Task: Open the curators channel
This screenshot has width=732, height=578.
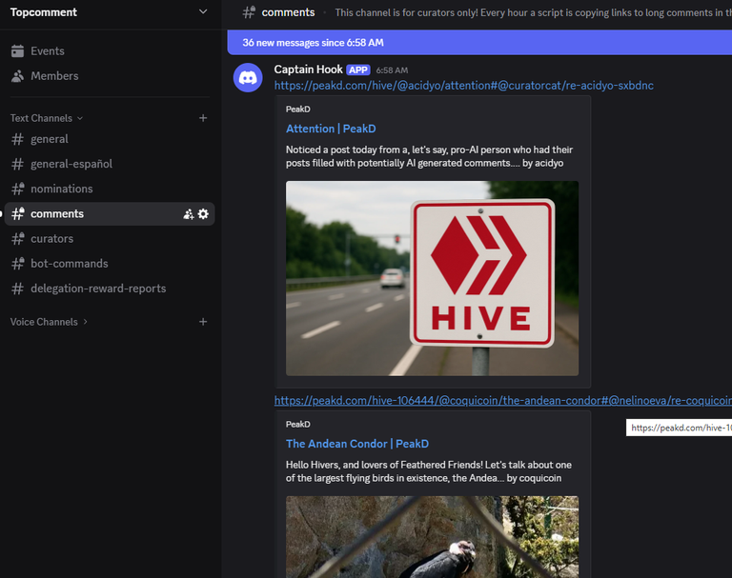Action: pos(110,238)
